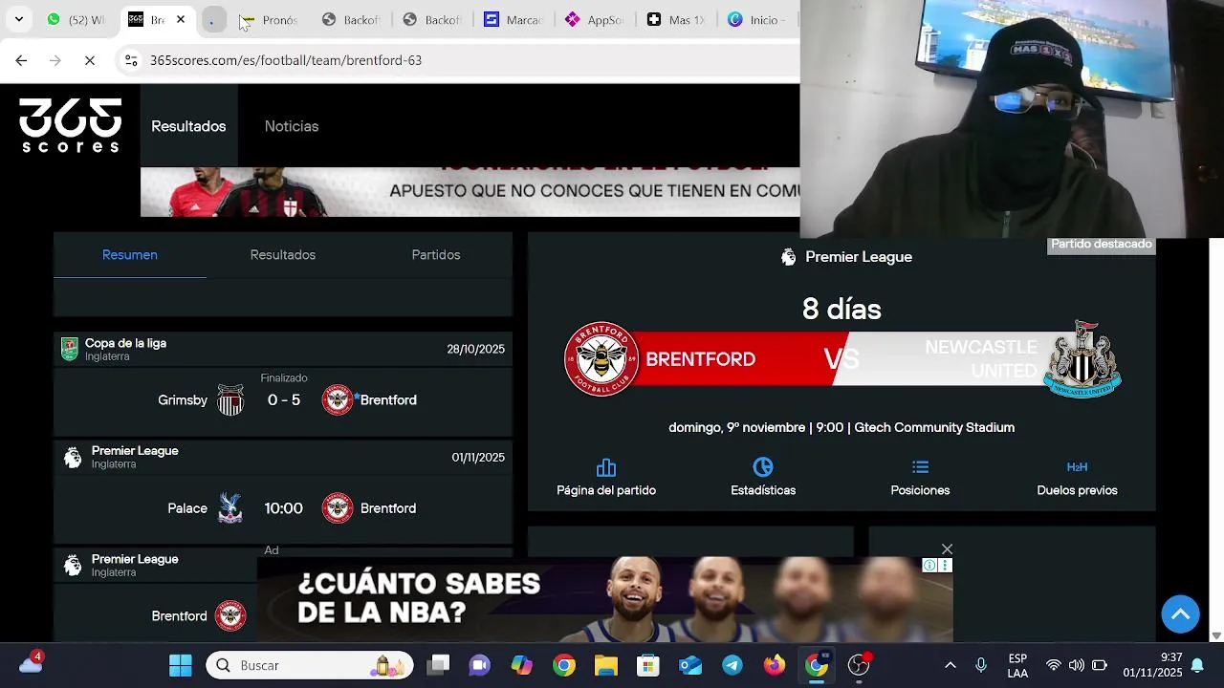Click the ESP LAA language indicator
The width and height of the screenshot is (1224, 688).
click(x=1017, y=665)
